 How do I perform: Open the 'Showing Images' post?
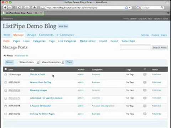pyautogui.click(x=38, y=90)
